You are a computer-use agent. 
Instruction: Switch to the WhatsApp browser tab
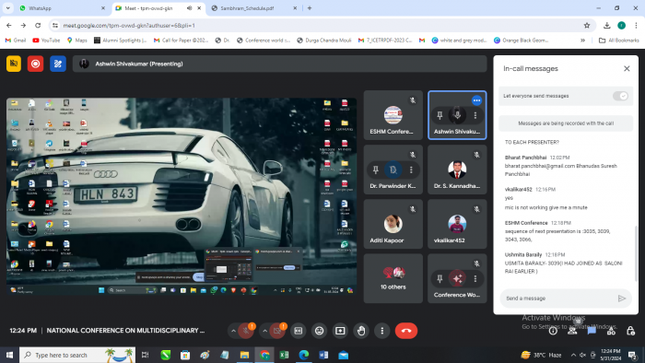62,8
